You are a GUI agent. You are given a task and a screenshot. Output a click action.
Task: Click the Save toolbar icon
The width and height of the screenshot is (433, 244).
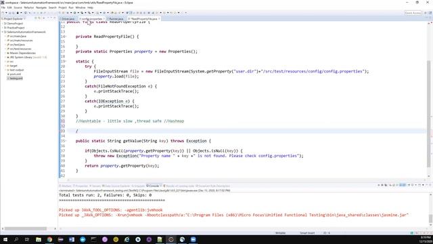tap(9, 13)
